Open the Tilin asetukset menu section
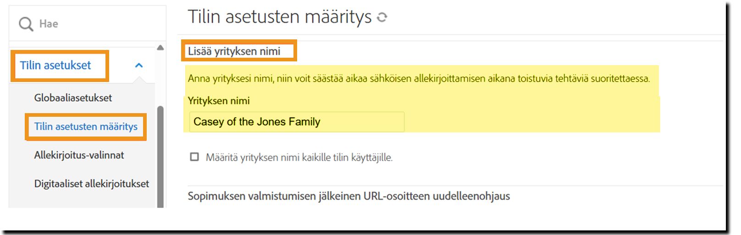741x235 pixels. pyautogui.click(x=55, y=66)
